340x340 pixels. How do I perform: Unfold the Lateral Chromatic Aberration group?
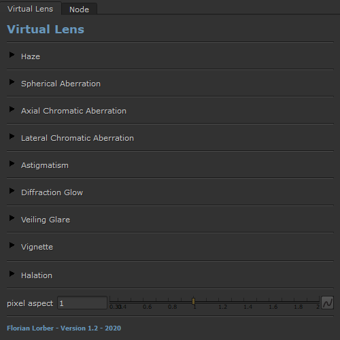[x=12, y=137]
